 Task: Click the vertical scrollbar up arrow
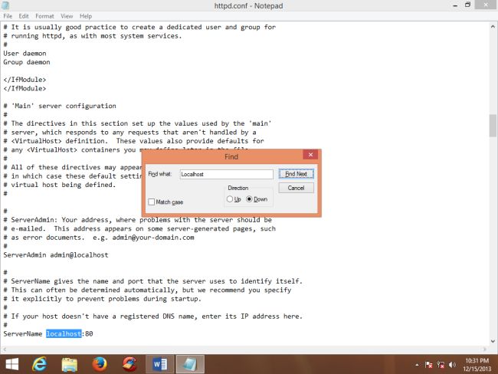click(493, 27)
